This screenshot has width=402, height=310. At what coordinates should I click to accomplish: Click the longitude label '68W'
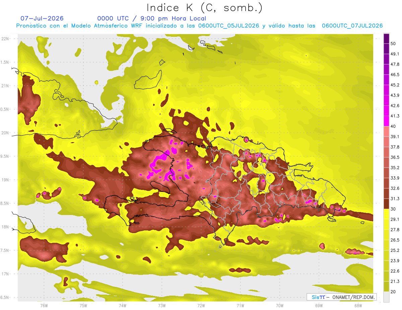pos(358,306)
